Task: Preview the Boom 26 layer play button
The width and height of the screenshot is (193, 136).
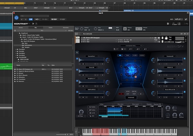Action: tap(102, 75)
